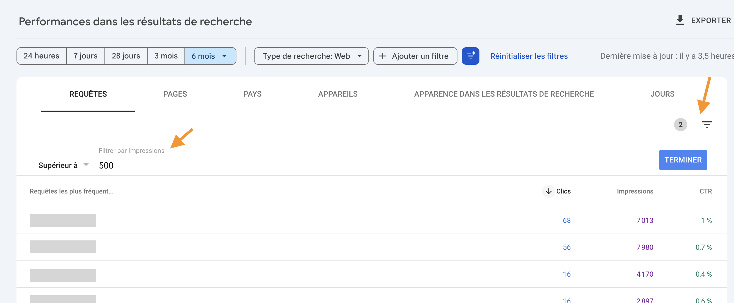Select the 24 heures date range
Screen dimensions: 734x303
(x=42, y=56)
